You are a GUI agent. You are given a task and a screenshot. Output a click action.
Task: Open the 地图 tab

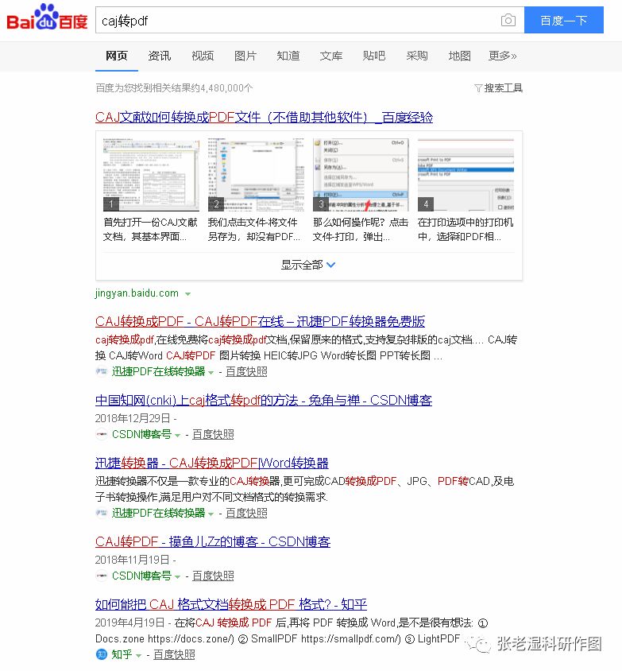point(460,56)
